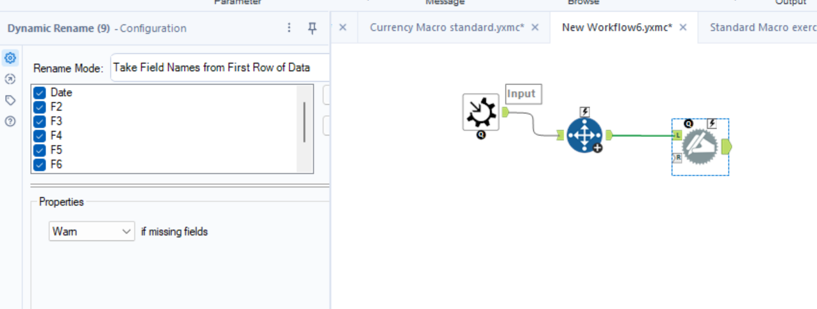This screenshot has height=309, width=817.
Task: Click the blue tool's output anchor
Action: pyautogui.click(x=609, y=135)
